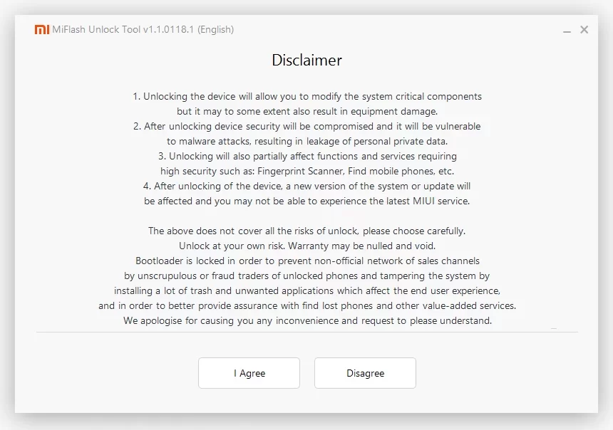Image resolution: width=613 pixels, height=430 pixels.
Task: Click the We apologise closing sentence
Action: [306, 320]
